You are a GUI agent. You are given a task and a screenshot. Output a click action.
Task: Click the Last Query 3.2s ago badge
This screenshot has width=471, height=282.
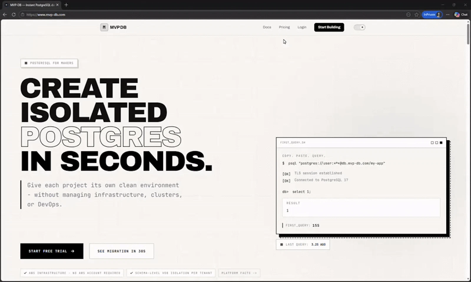(x=303, y=245)
